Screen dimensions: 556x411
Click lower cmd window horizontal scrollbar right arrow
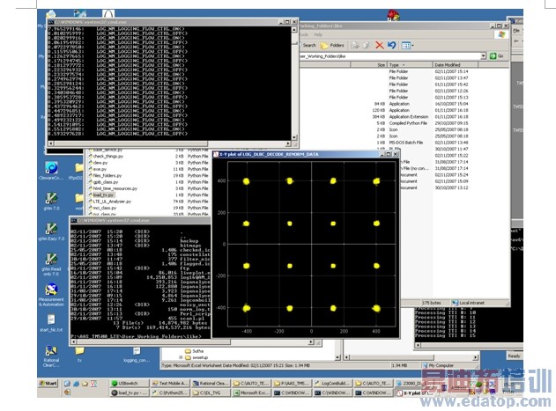pyautogui.click(x=311, y=341)
